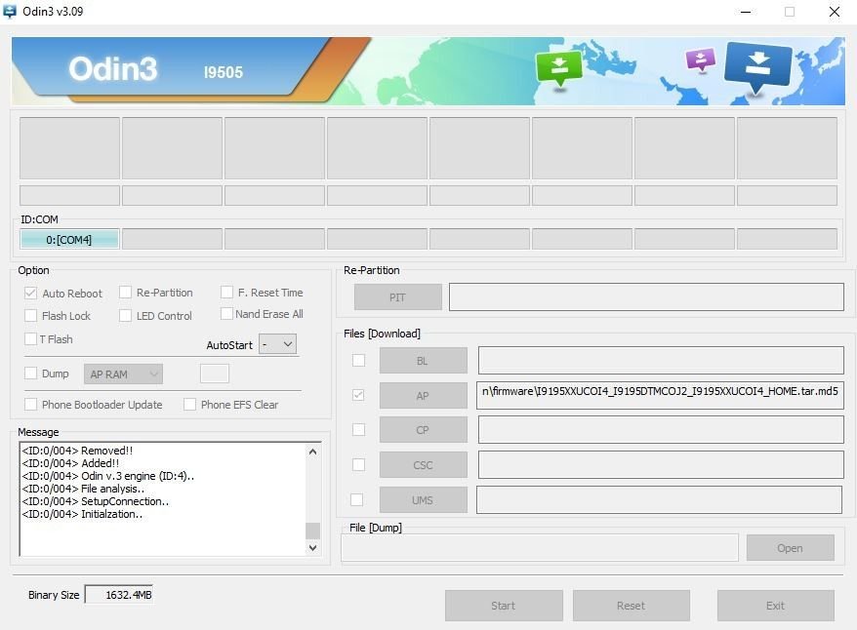This screenshot has width=857, height=630.
Task: Check the Flash Lock option
Action: pos(30,316)
